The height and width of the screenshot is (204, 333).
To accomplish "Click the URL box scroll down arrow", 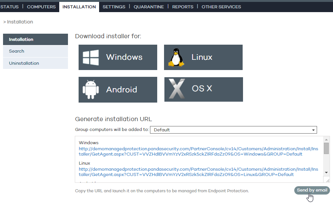I will [x=327, y=173].
